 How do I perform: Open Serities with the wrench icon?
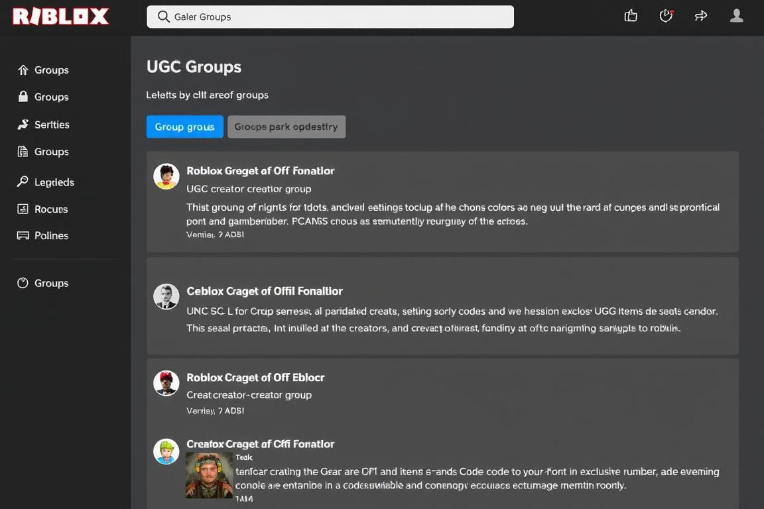coord(43,125)
